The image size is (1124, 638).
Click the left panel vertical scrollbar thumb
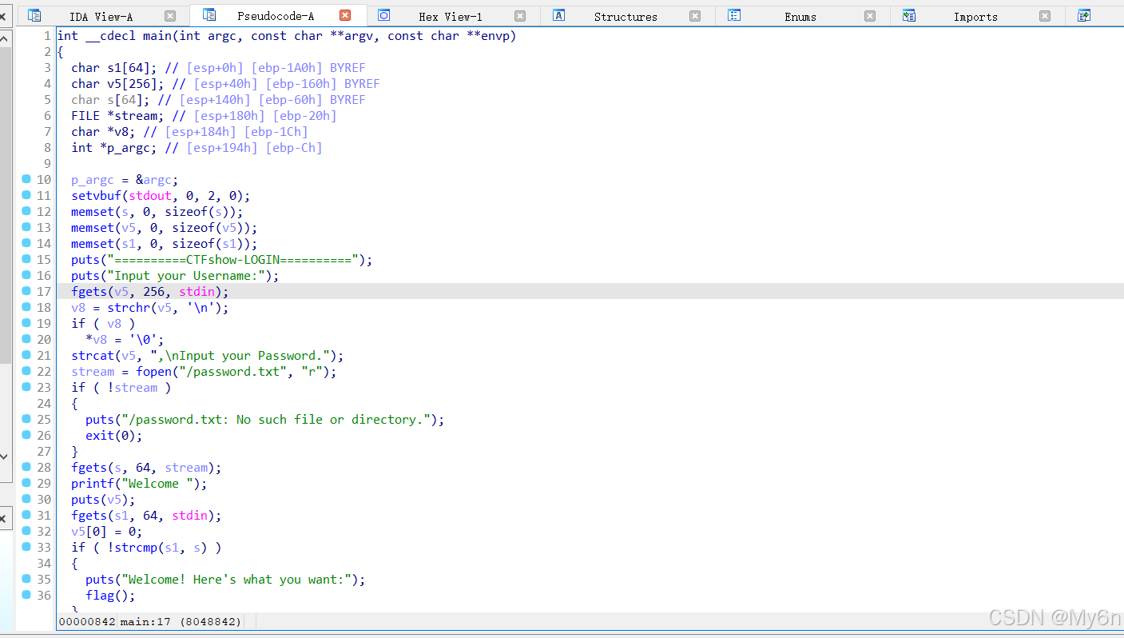pos(5,206)
